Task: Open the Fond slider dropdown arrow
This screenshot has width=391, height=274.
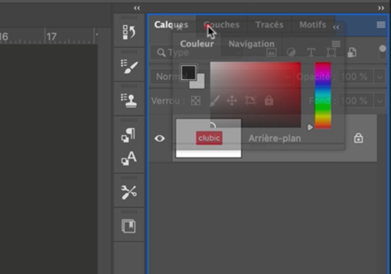Action: [x=379, y=101]
